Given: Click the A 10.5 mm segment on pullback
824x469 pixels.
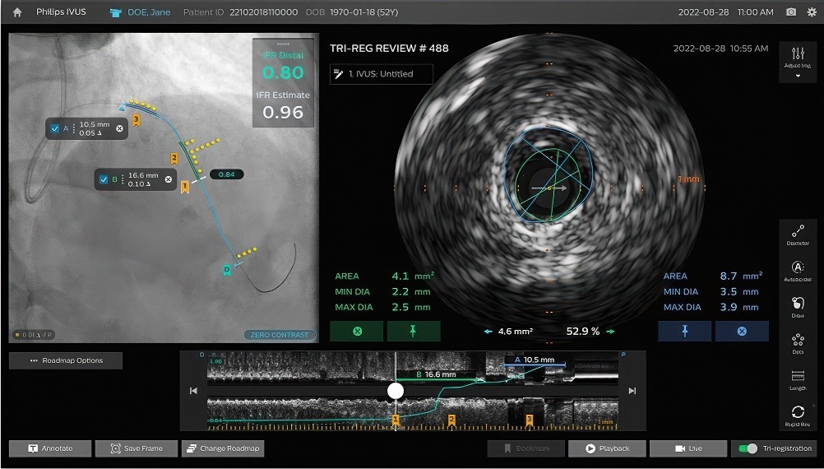Looking at the screenshot, I should (535, 360).
